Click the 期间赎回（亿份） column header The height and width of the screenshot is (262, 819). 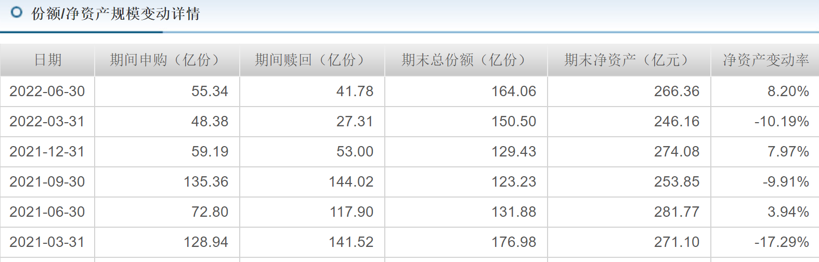click(x=312, y=60)
